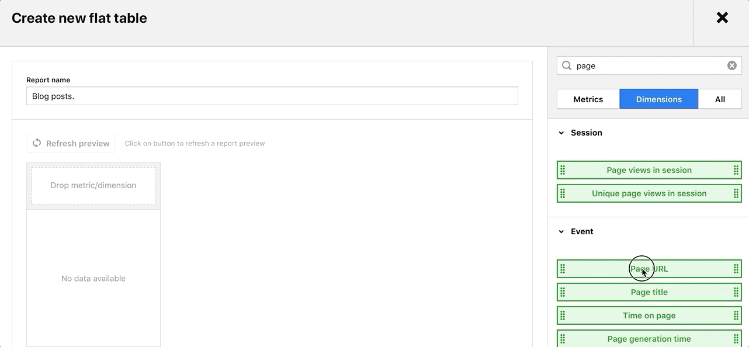Focus the search field containing 'page'

tap(649, 65)
